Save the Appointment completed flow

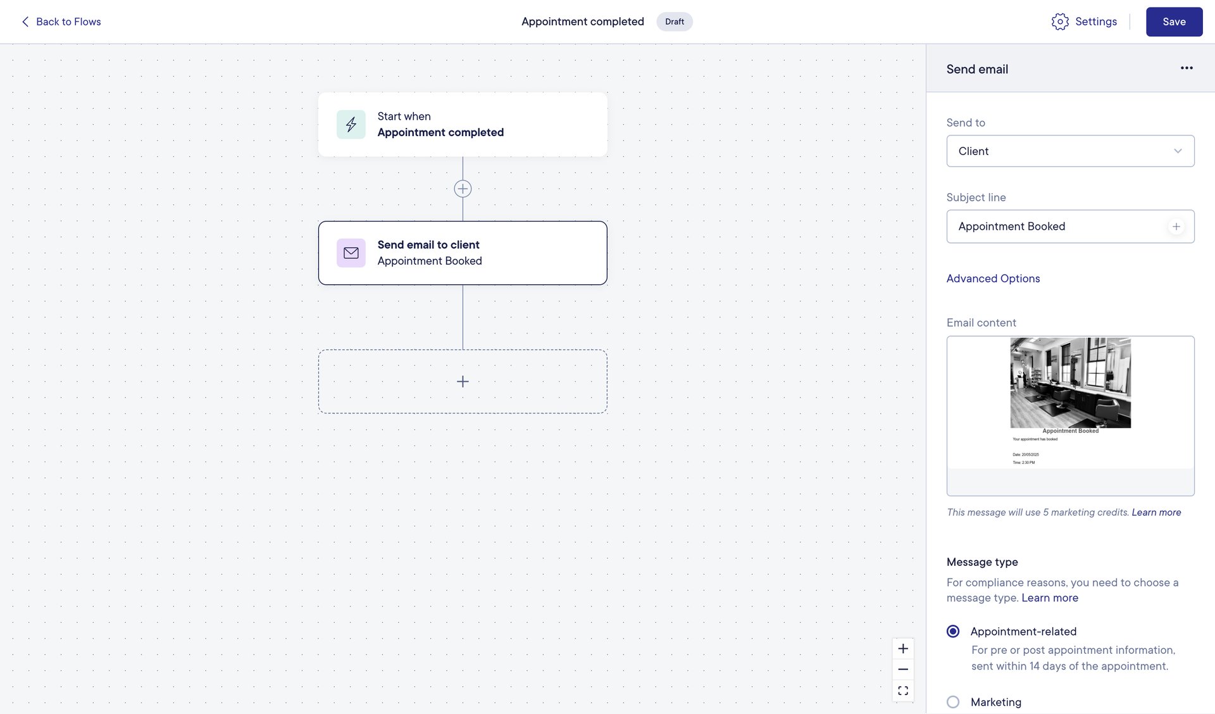coord(1174,22)
